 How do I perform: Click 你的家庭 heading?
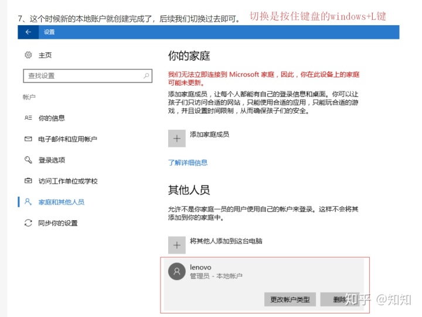point(189,56)
